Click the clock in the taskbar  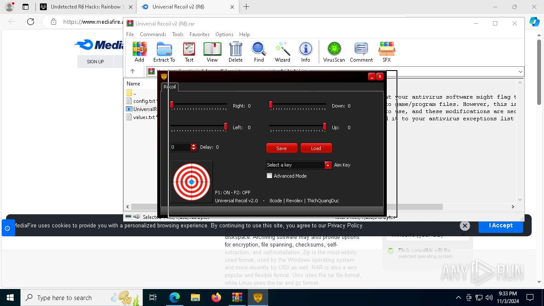(x=507, y=297)
